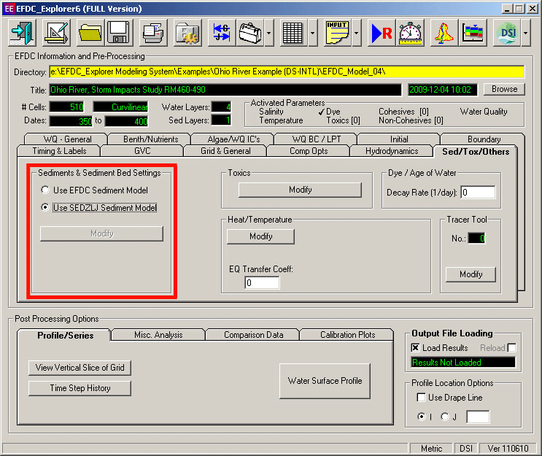Expand dropdown arrow beside toolbox icon

click(x=268, y=33)
